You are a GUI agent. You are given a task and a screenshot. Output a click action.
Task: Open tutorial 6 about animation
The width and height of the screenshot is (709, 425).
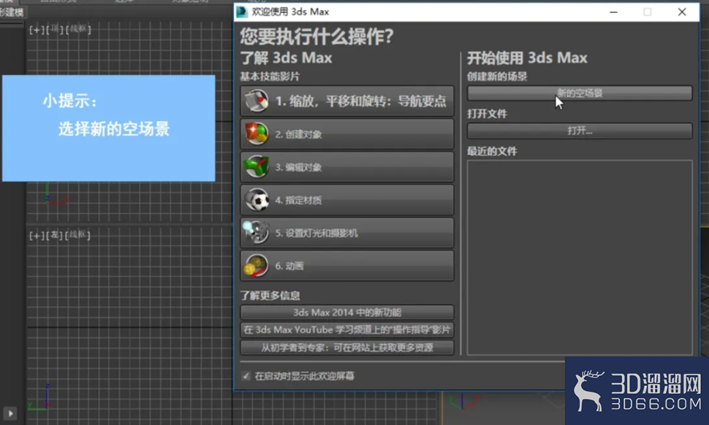coord(347,266)
